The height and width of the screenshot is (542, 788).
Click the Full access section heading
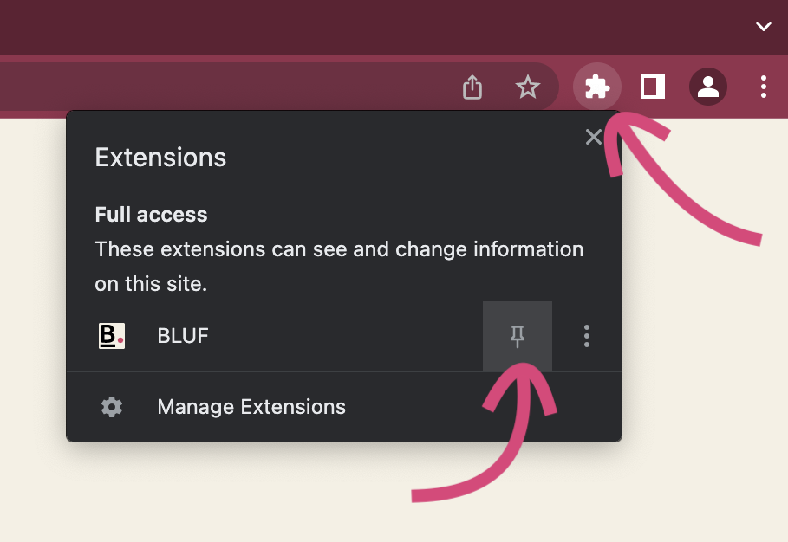click(x=151, y=215)
